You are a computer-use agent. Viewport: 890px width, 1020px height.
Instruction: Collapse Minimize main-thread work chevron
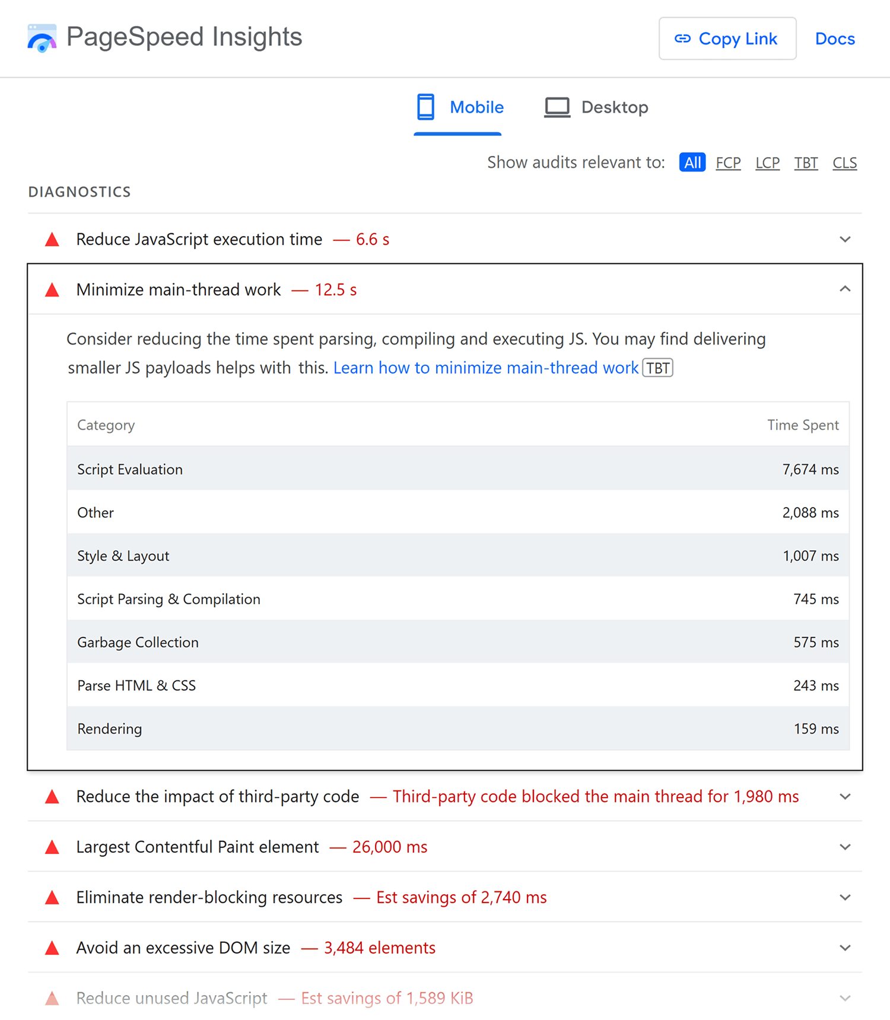click(x=845, y=289)
